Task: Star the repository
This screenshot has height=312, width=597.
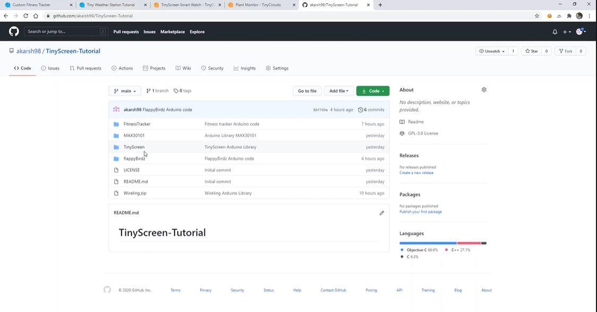Action: click(532, 51)
